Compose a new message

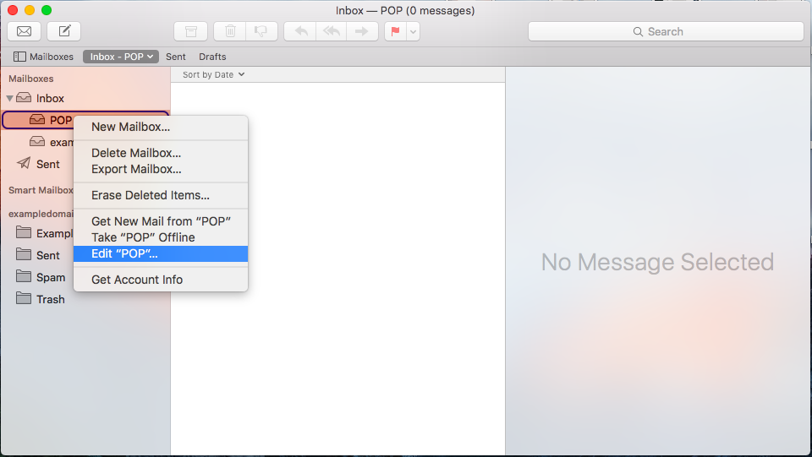click(63, 31)
